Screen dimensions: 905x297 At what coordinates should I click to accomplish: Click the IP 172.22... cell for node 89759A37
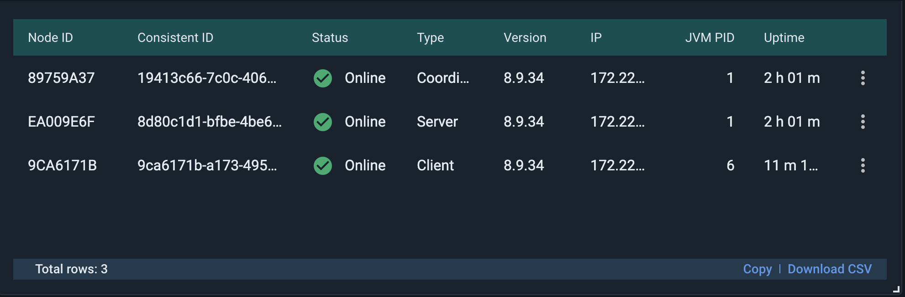(617, 78)
